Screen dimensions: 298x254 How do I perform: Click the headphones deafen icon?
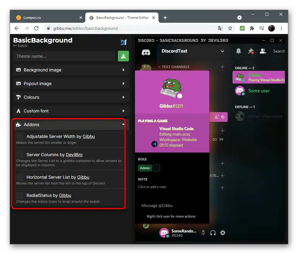click(213, 233)
